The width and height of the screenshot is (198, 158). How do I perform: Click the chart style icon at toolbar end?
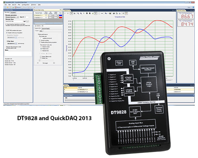tap(123, 13)
